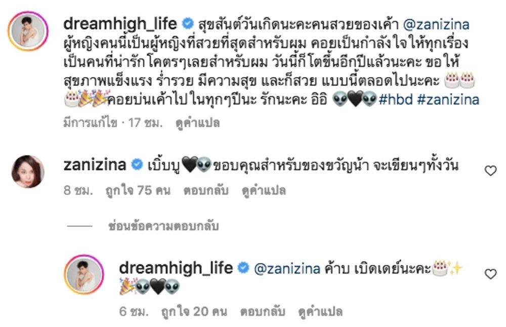
Task: View the 75 likes on zanizina's comment
Action: [138, 190]
